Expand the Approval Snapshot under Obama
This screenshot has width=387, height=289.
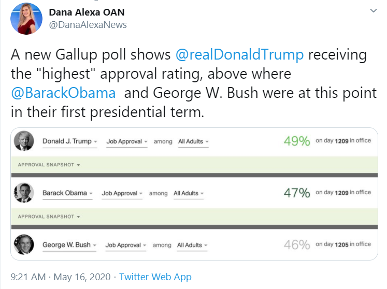tap(49, 216)
